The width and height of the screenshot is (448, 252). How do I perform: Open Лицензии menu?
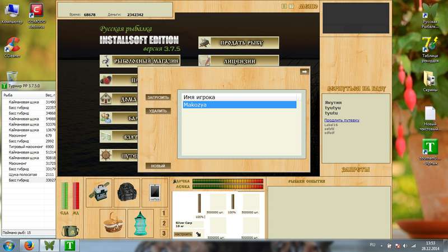click(239, 61)
